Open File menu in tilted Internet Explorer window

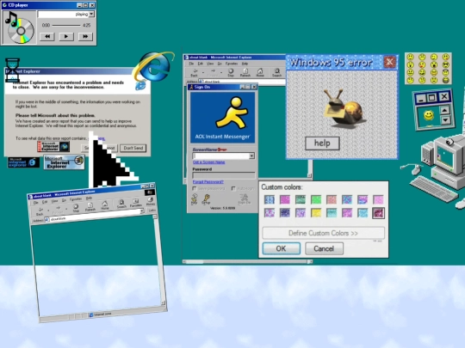tap(35, 203)
